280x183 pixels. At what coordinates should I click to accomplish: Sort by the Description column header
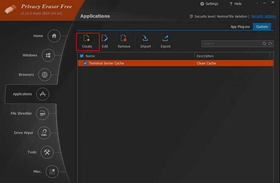205,56
